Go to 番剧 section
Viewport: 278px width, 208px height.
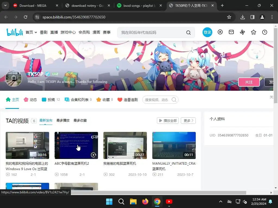(x=44, y=32)
